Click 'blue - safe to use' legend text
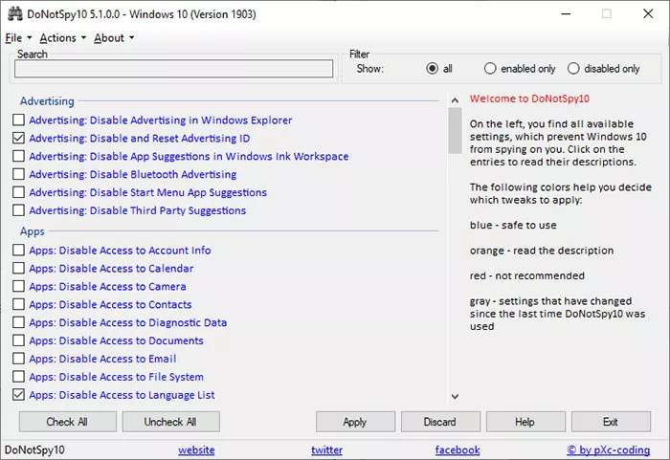The height and width of the screenshot is (460, 670). (x=513, y=225)
